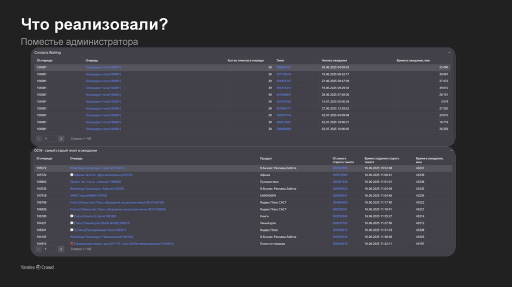Open Товарная вертикаль: чаты(104914) queue

pyautogui.click(x=123, y=243)
